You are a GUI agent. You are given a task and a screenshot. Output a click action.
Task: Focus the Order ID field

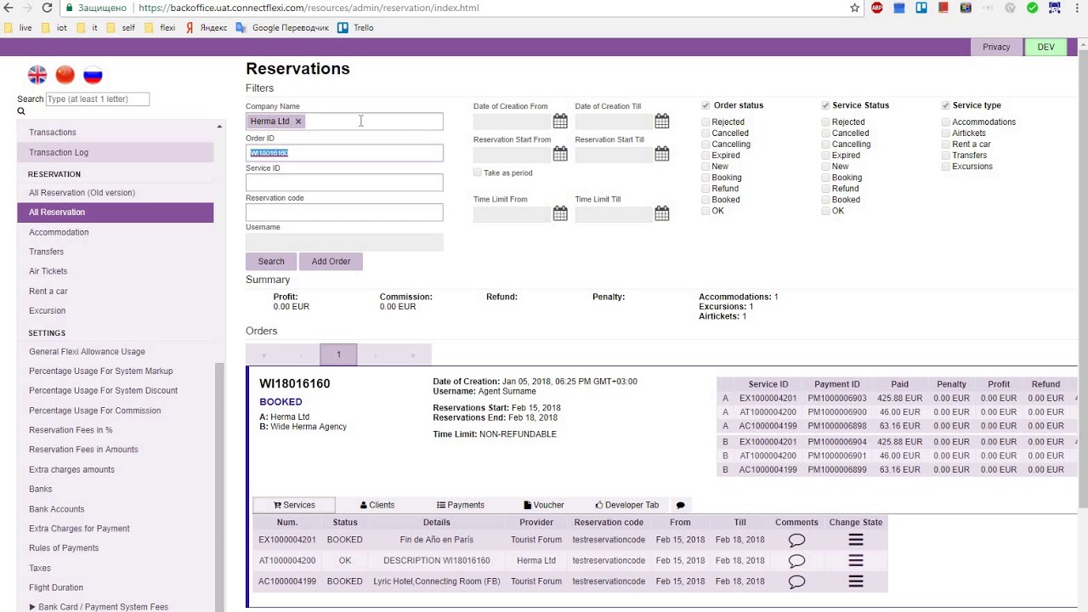(344, 153)
